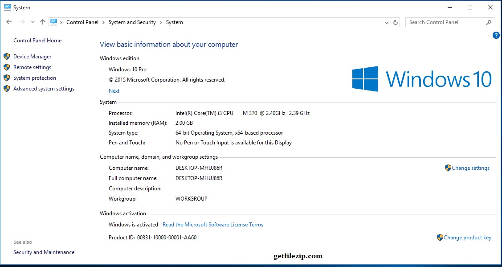The width and height of the screenshot is (502, 267).
Task: Open Security and Maintenance
Action: tap(44, 252)
